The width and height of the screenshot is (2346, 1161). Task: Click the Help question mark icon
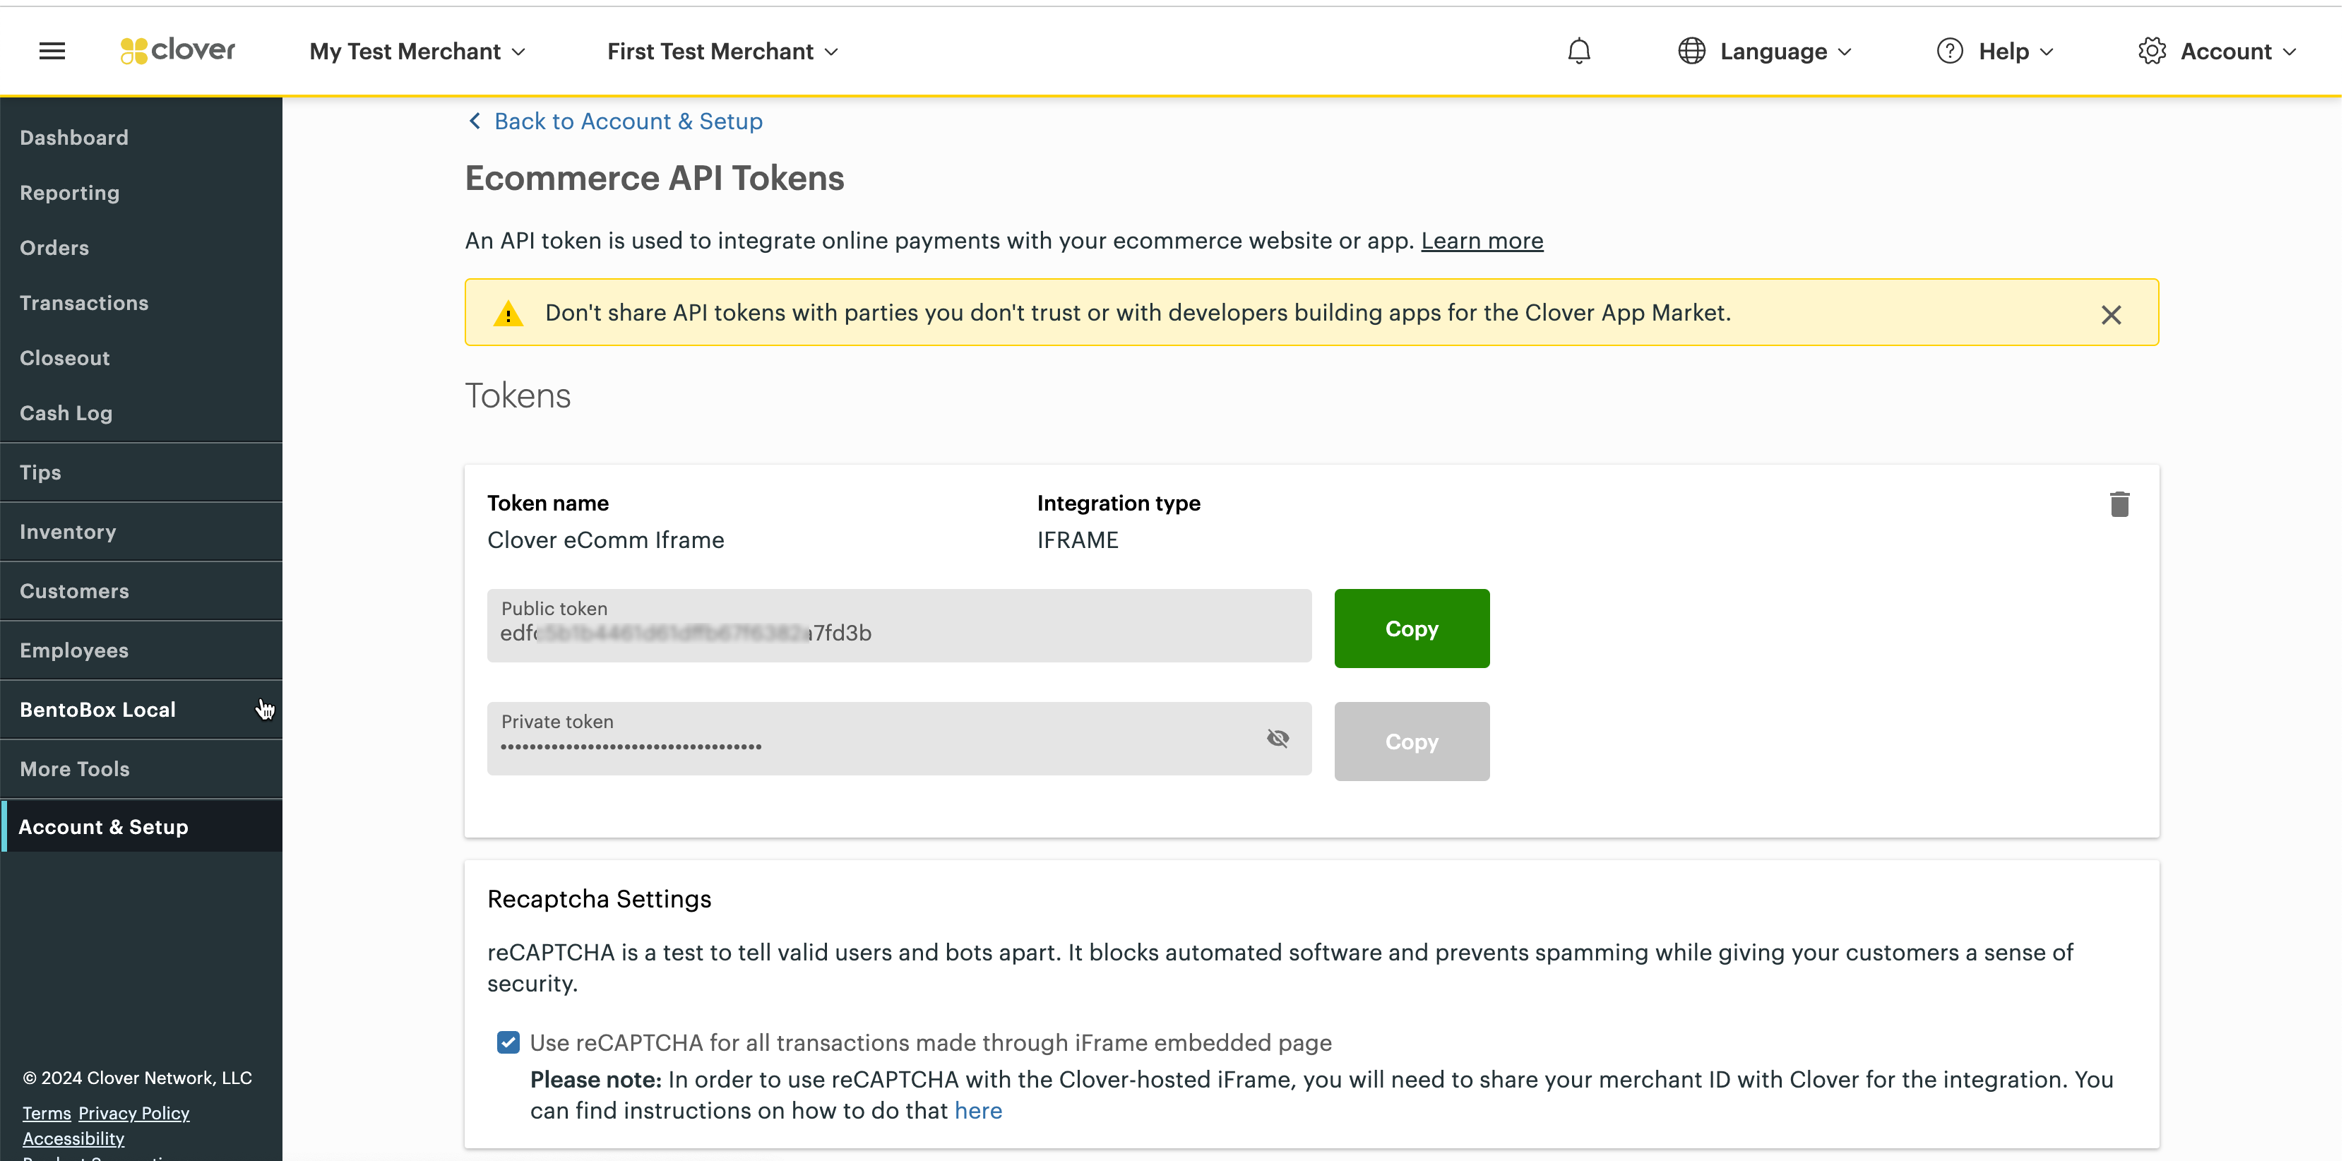click(x=1949, y=51)
